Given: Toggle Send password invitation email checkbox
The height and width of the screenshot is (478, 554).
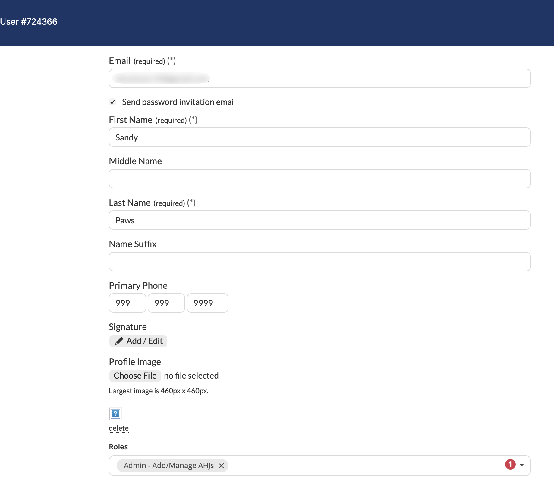Looking at the screenshot, I should coord(112,102).
